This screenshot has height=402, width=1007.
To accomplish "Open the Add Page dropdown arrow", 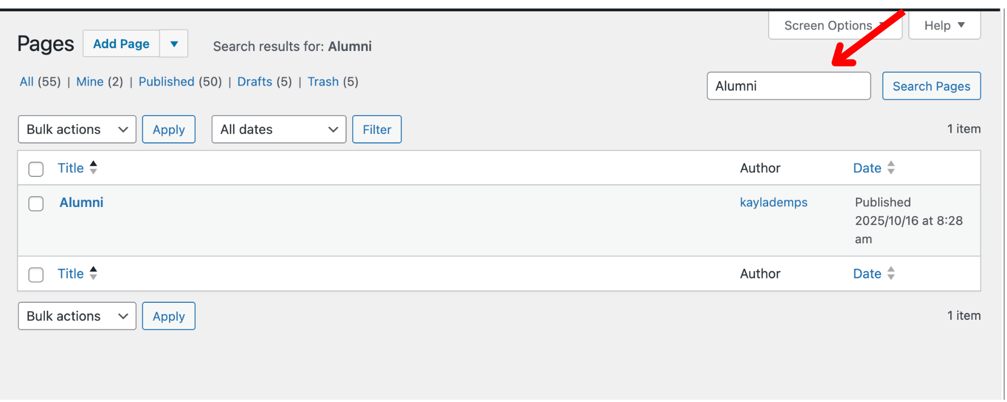I will (x=174, y=44).
